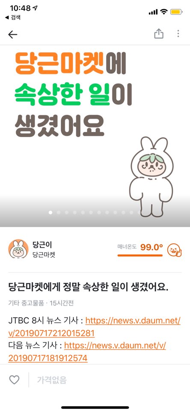Select the first image pagination dot
The image size is (190, 413).
pos(50,212)
